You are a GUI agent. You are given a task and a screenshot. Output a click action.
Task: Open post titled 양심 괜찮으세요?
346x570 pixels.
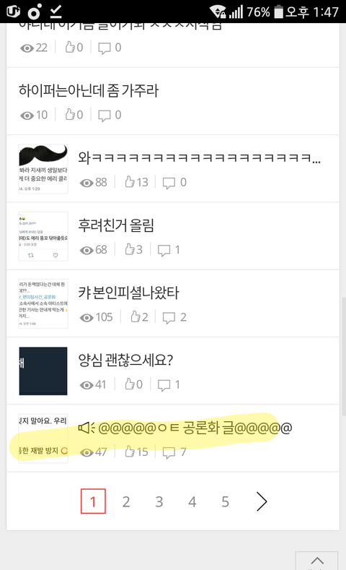(x=125, y=360)
